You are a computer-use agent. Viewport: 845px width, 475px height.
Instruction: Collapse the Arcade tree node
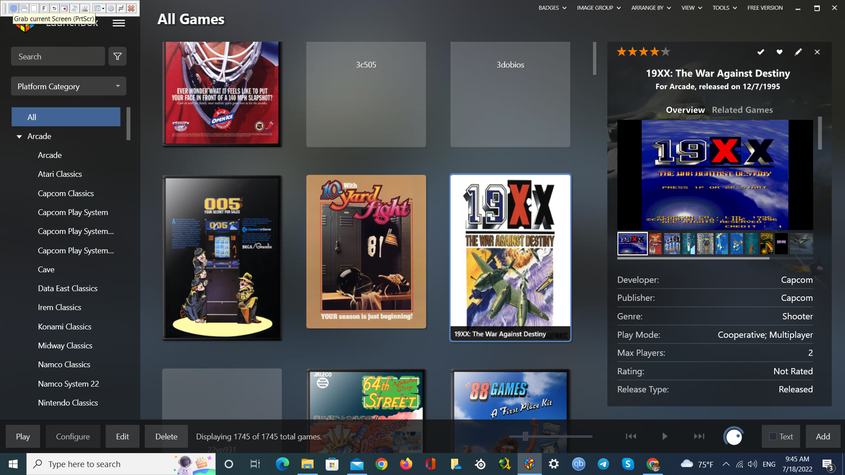tap(19, 137)
